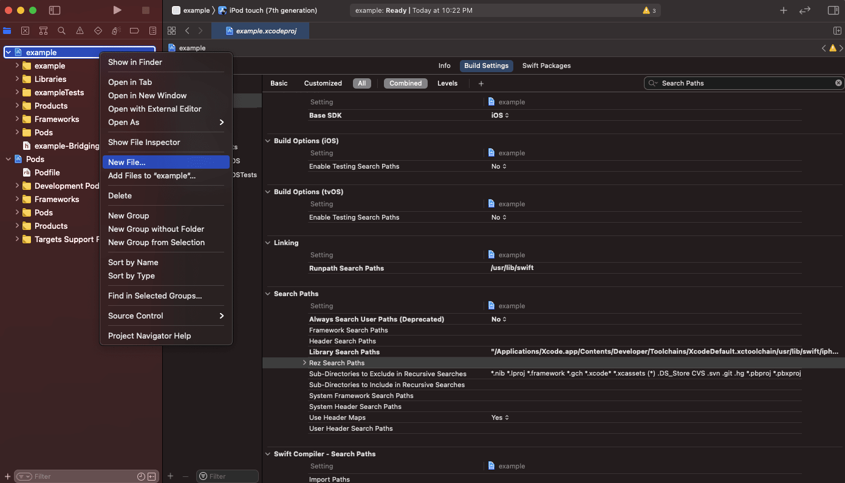Choose Sort by Type menu item
The width and height of the screenshot is (845, 483).
click(x=166, y=275)
